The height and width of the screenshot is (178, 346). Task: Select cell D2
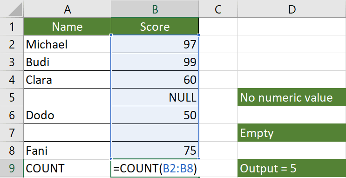pyautogui.click(x=292, y=44)
